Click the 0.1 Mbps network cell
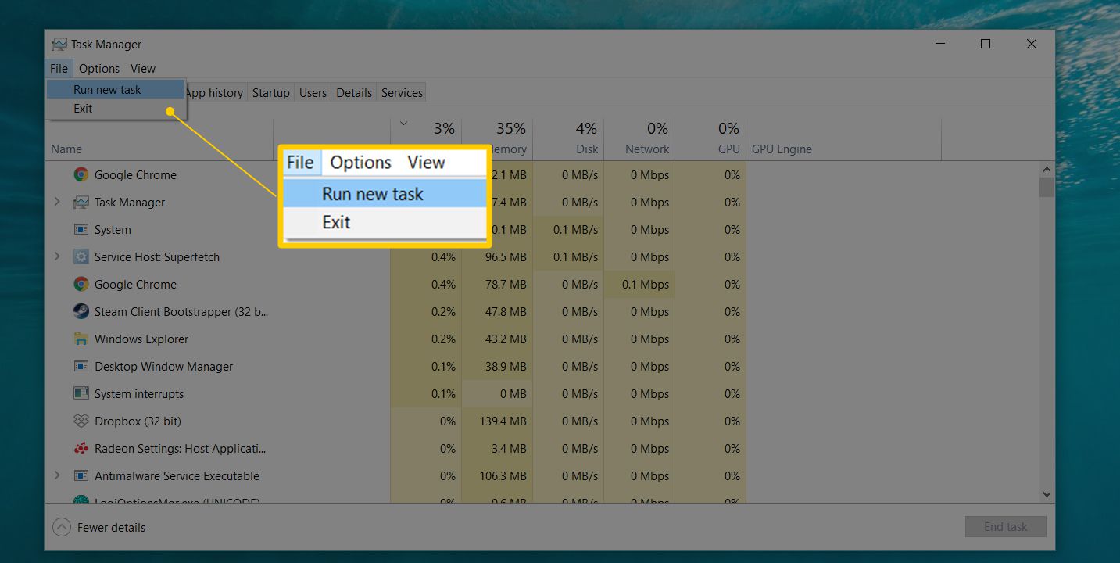1120x563 pixels. pyautogui.click(x=639, y=284)
